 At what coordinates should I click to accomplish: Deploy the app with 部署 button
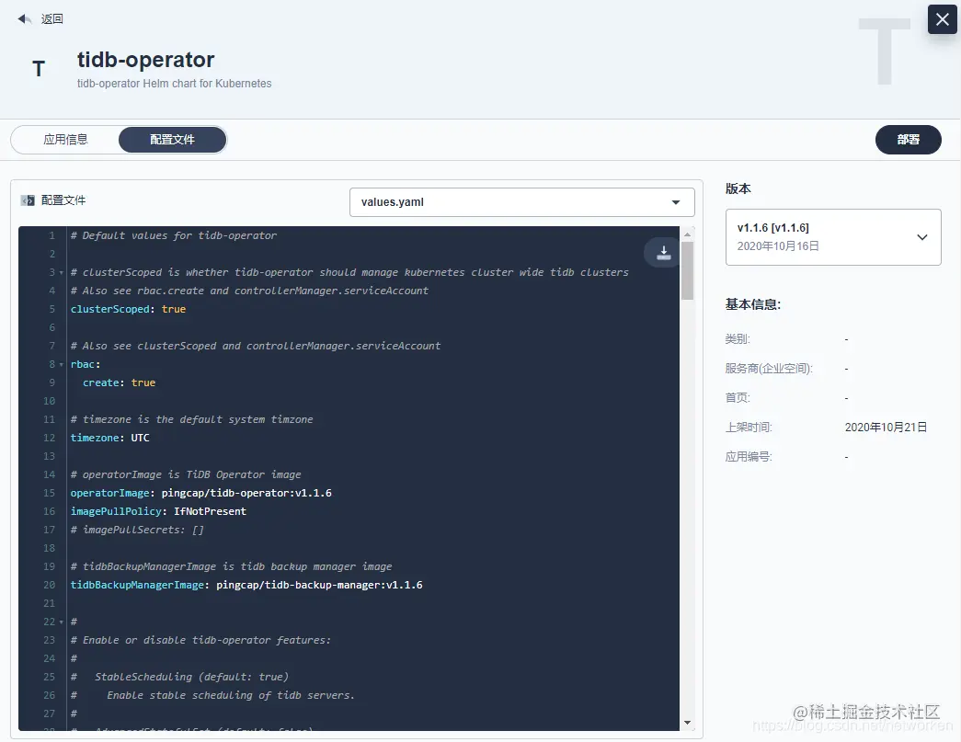[908, 140]
